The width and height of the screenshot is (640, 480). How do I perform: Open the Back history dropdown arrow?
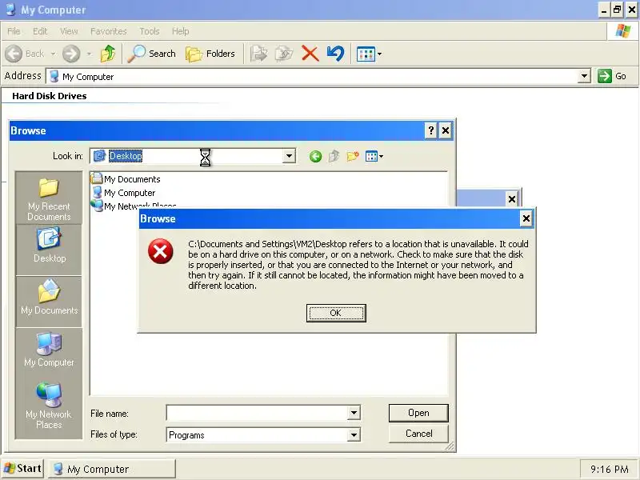(53, 54)
